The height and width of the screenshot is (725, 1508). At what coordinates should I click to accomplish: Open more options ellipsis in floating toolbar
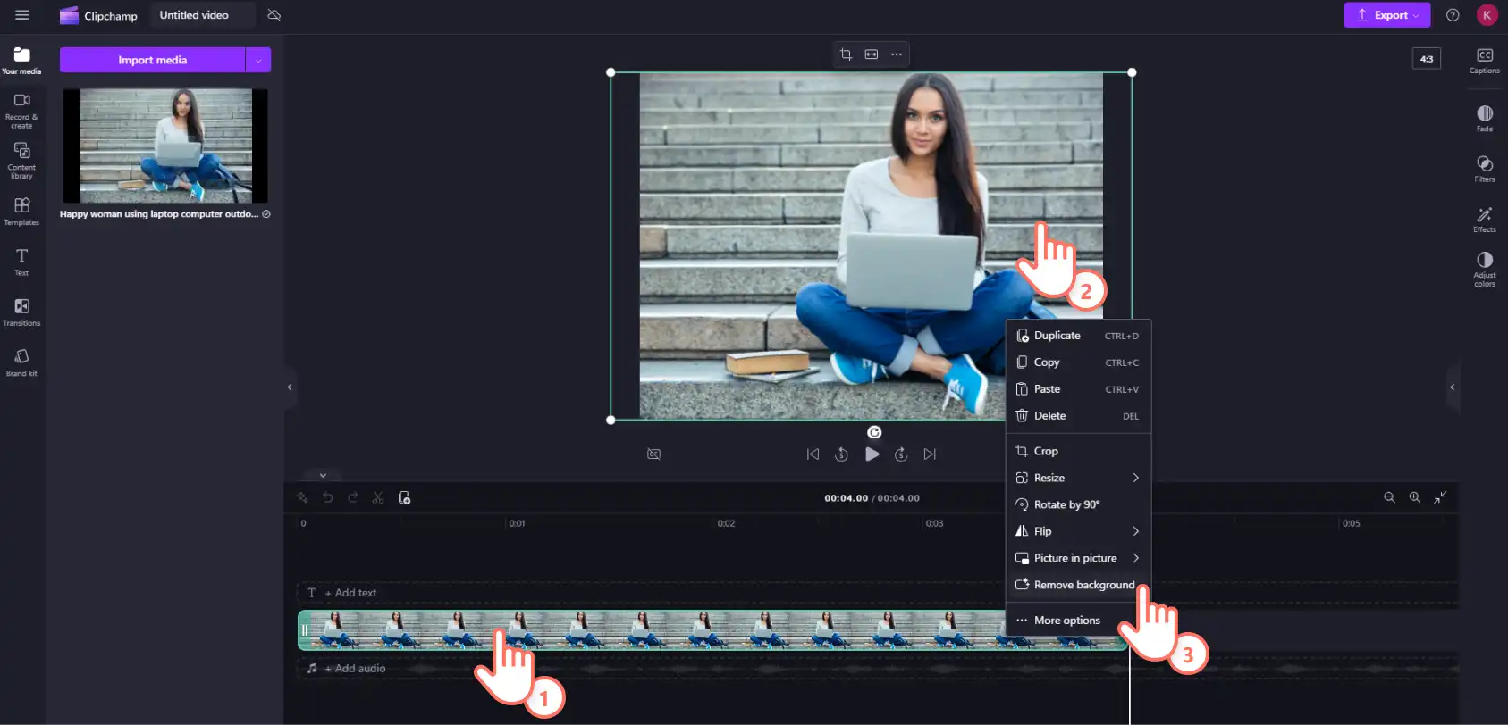(x=897, y=54)
